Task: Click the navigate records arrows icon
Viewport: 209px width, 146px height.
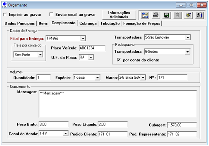Action: coord(145,15)
